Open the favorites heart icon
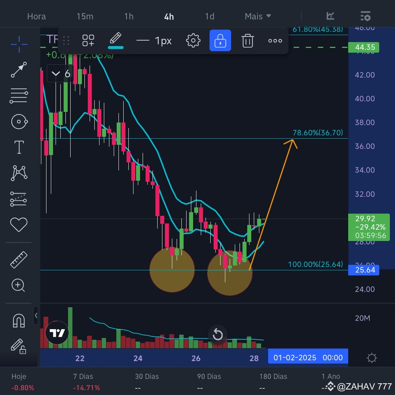 [x=19, y=224]
